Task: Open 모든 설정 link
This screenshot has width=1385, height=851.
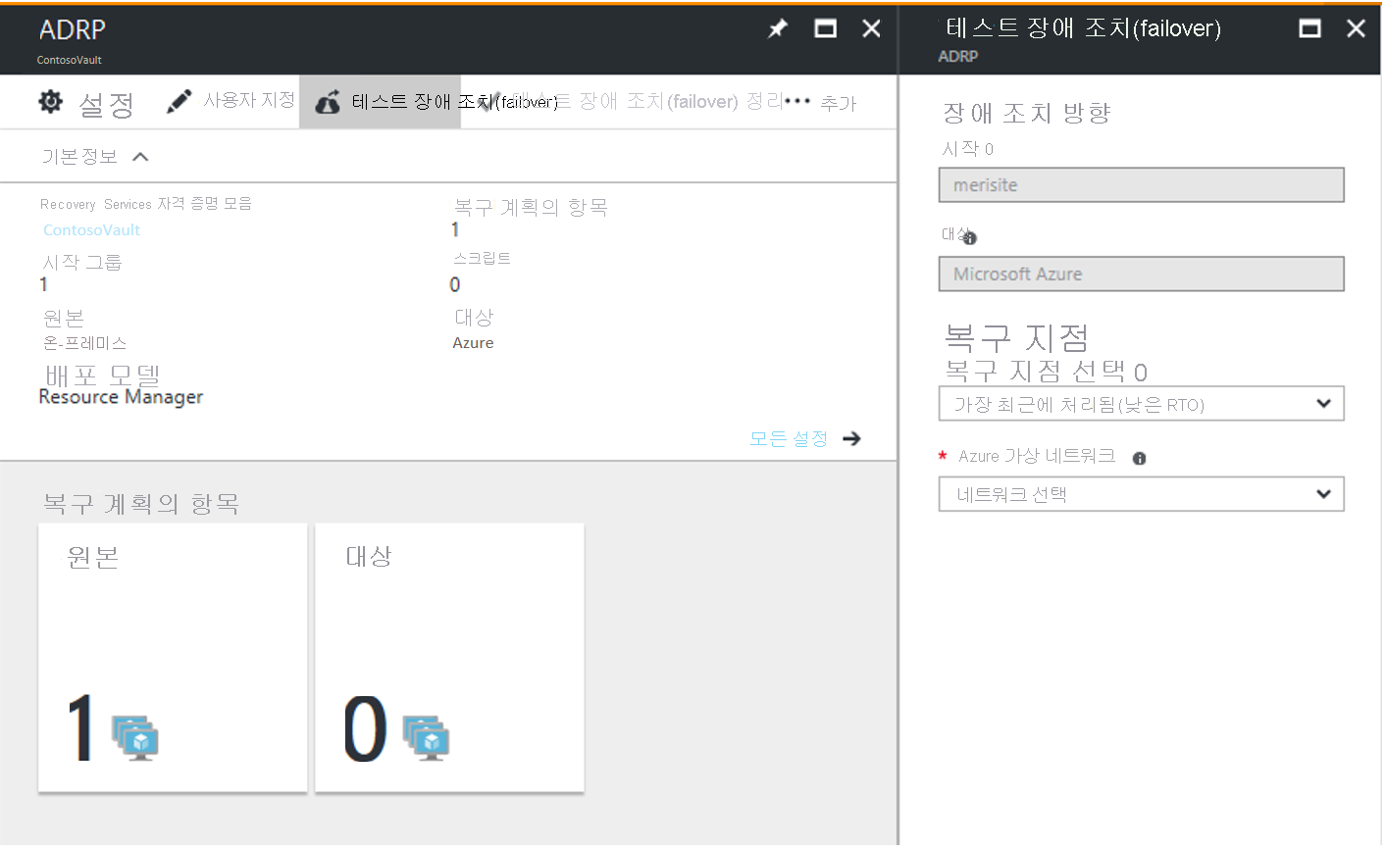Action: tap(789, 438)
